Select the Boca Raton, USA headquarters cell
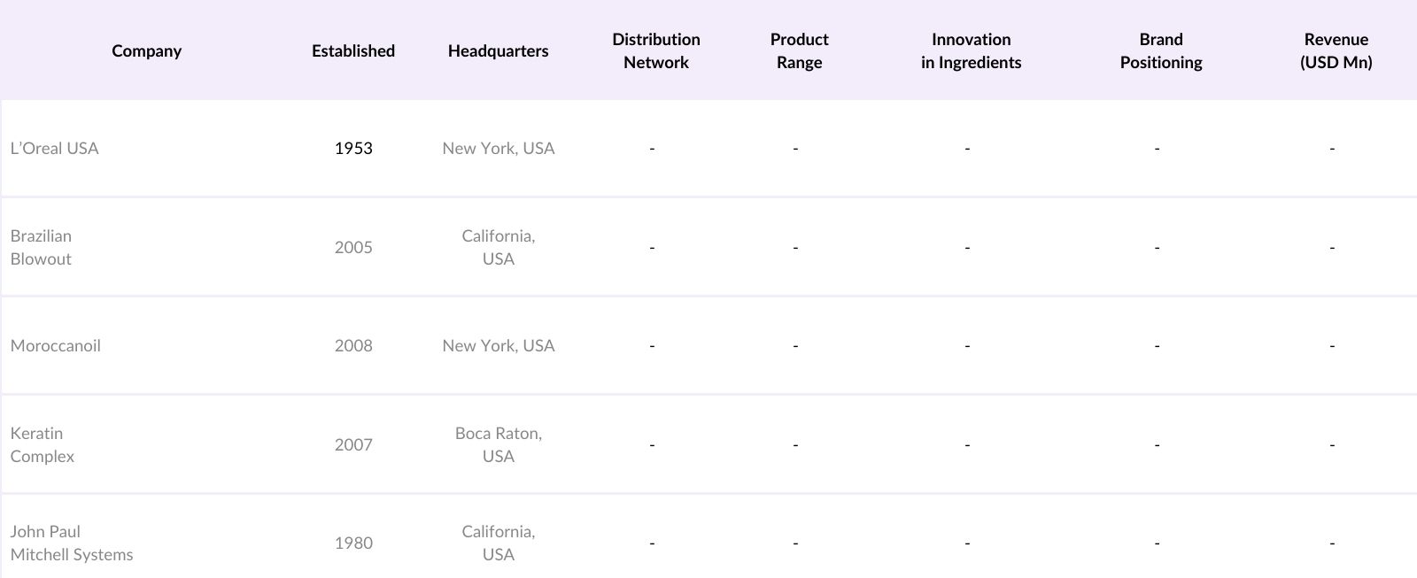This screenshot has width=1417, height=578. (499, 445)
